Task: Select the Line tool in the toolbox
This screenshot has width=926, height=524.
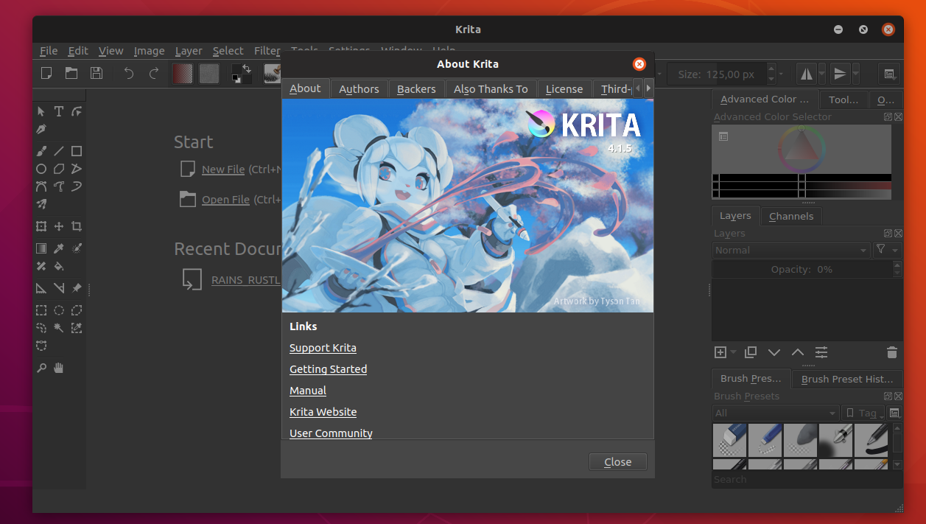Action: pos(59,151)
